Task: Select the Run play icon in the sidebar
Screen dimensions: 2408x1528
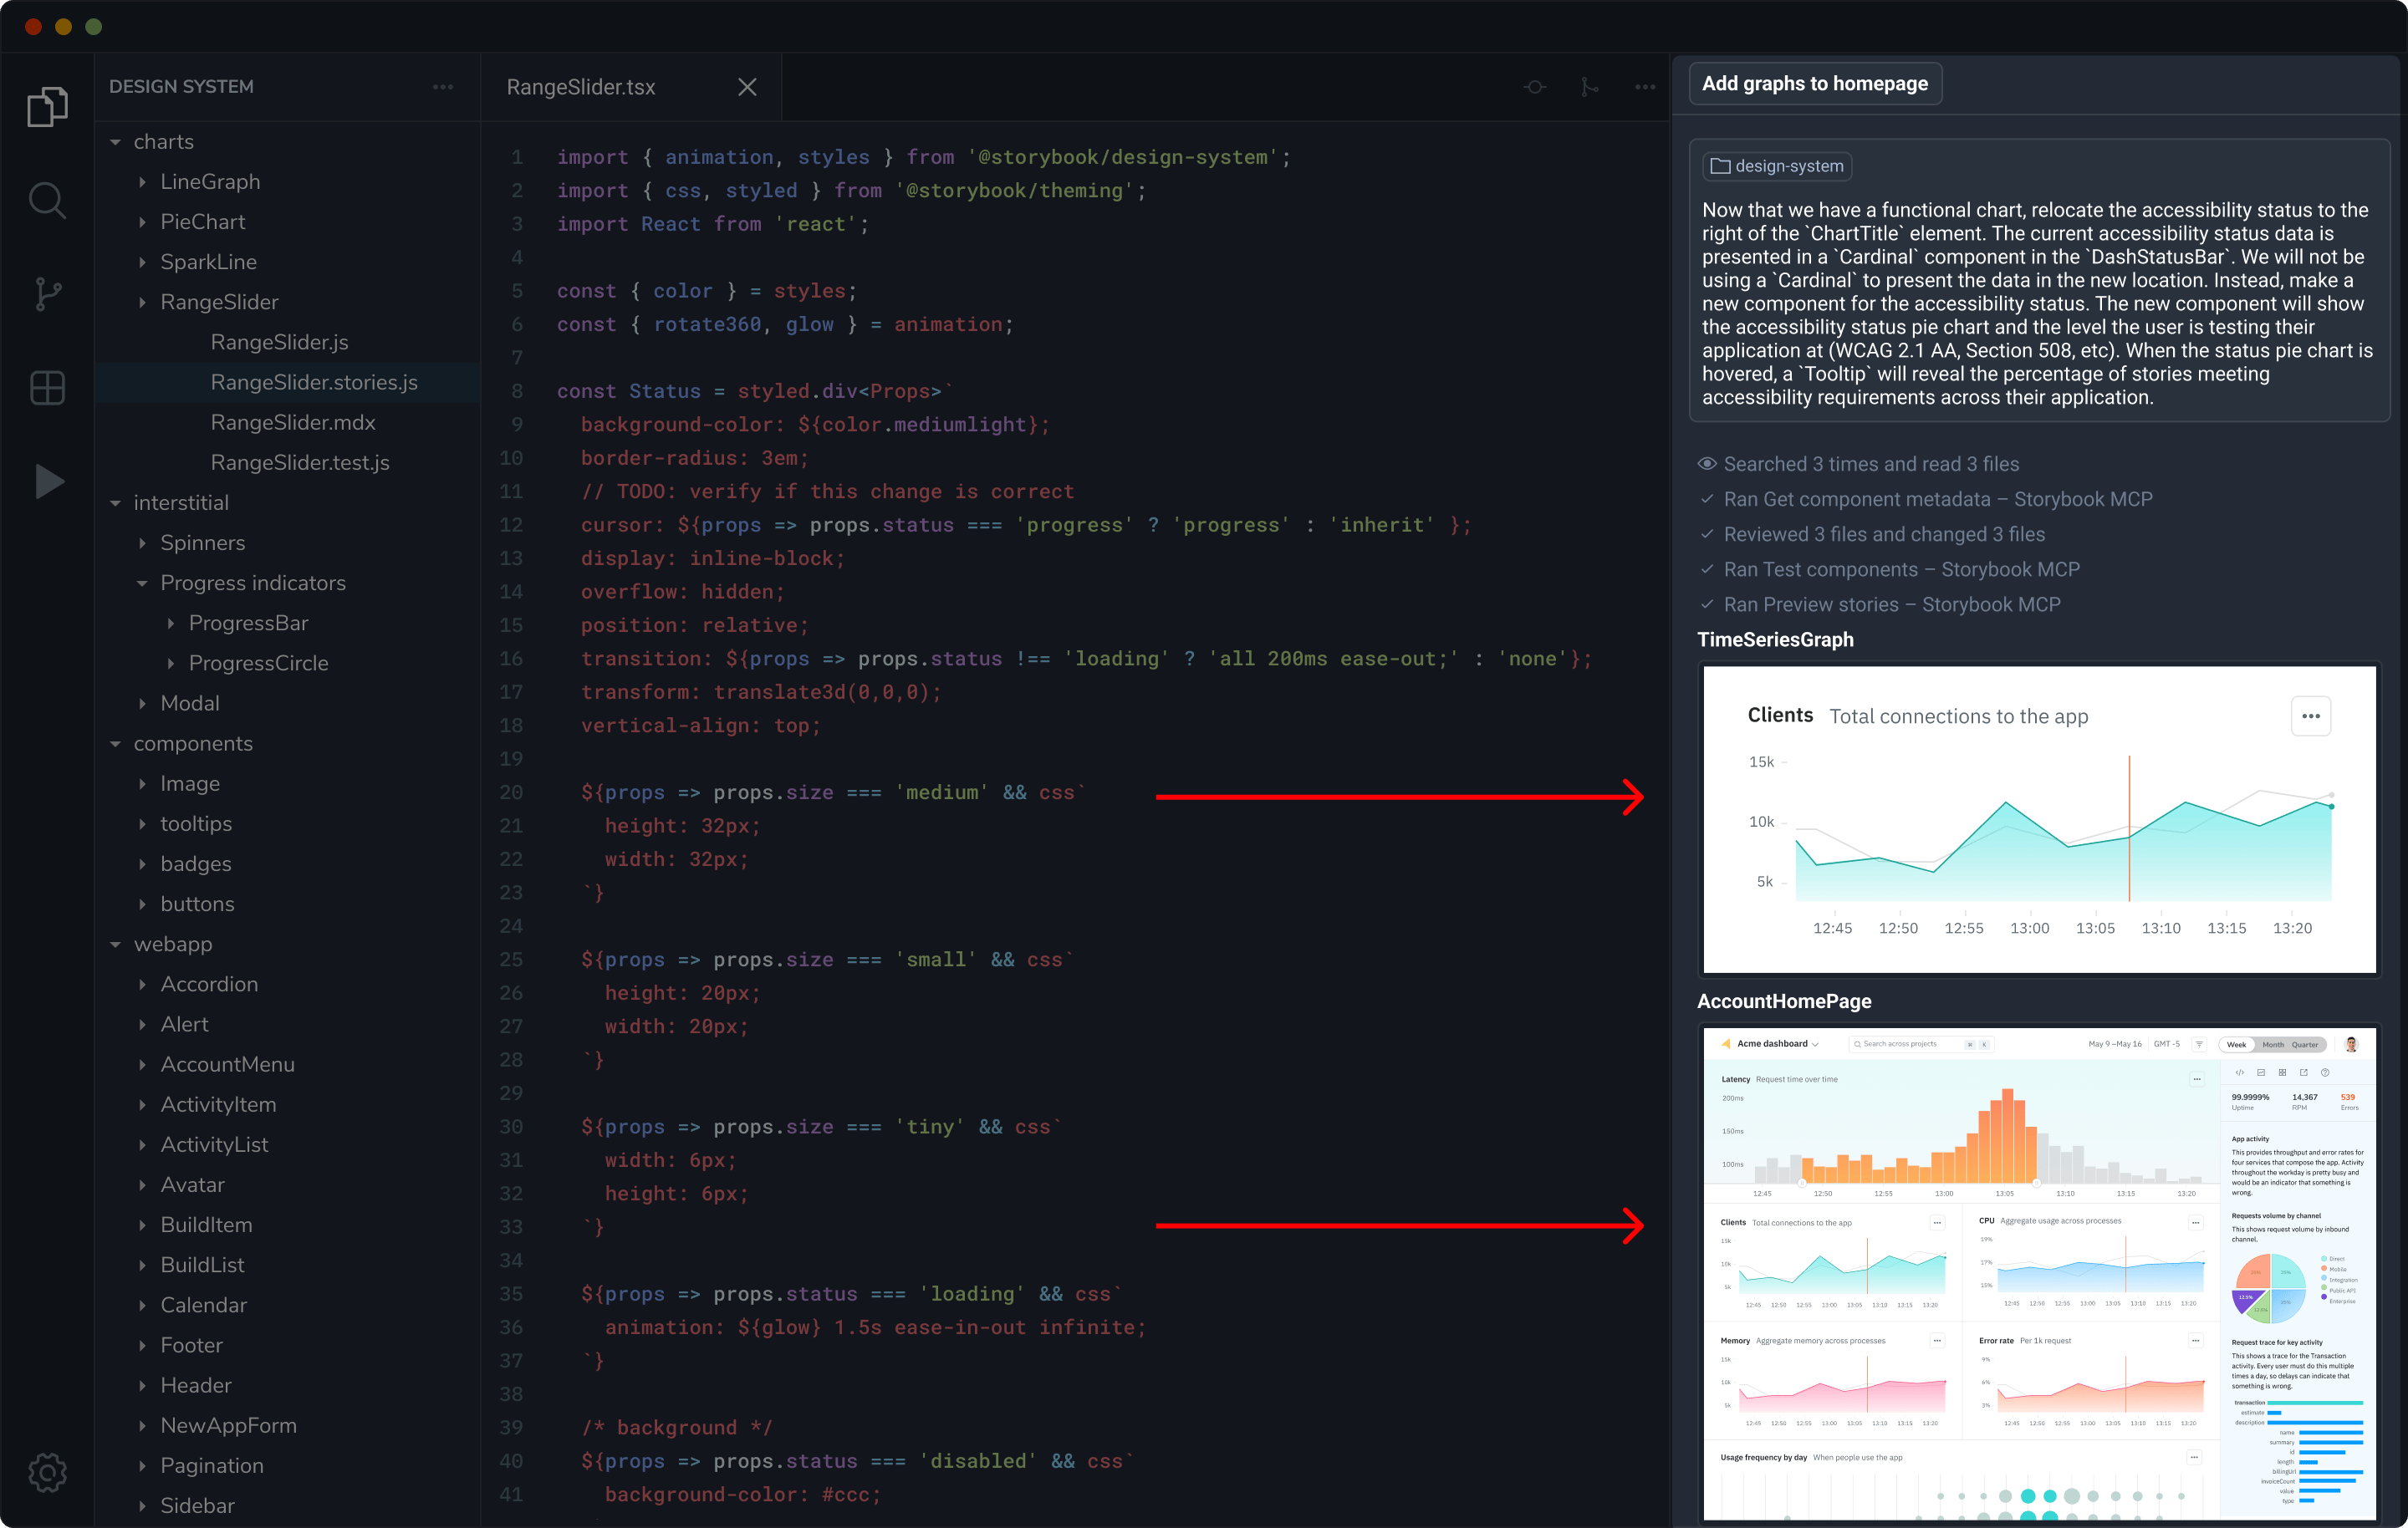Action: (47, 481)
